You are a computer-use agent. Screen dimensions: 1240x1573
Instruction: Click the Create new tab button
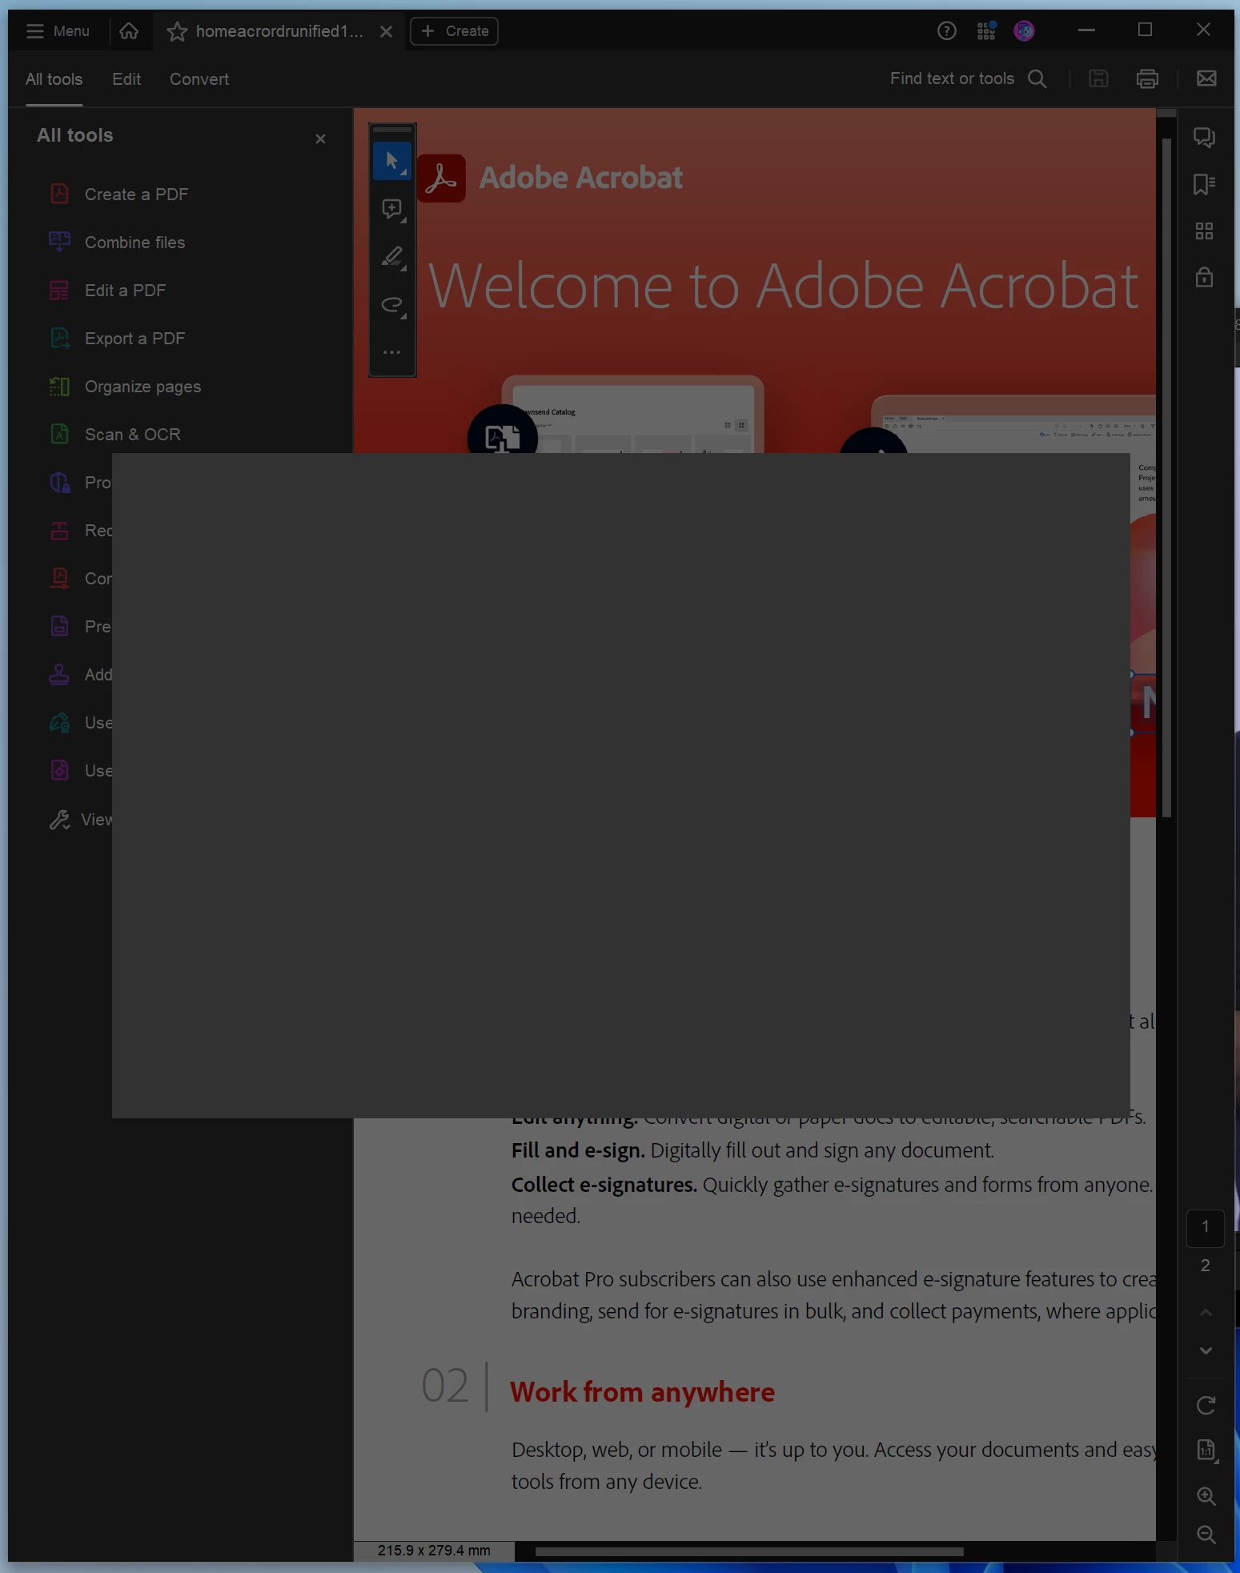click(454, 31)
